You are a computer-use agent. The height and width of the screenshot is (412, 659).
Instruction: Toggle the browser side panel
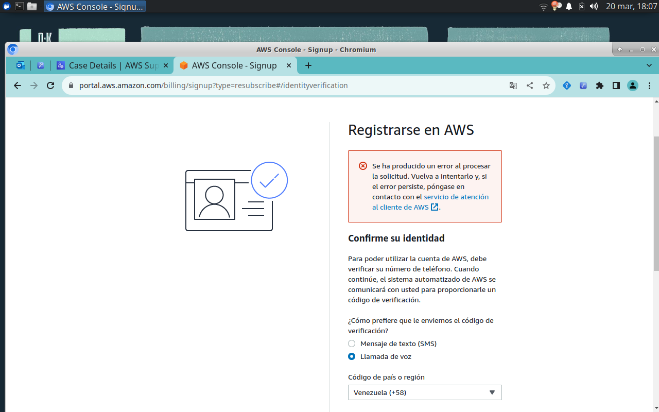[x=616, y=85]
